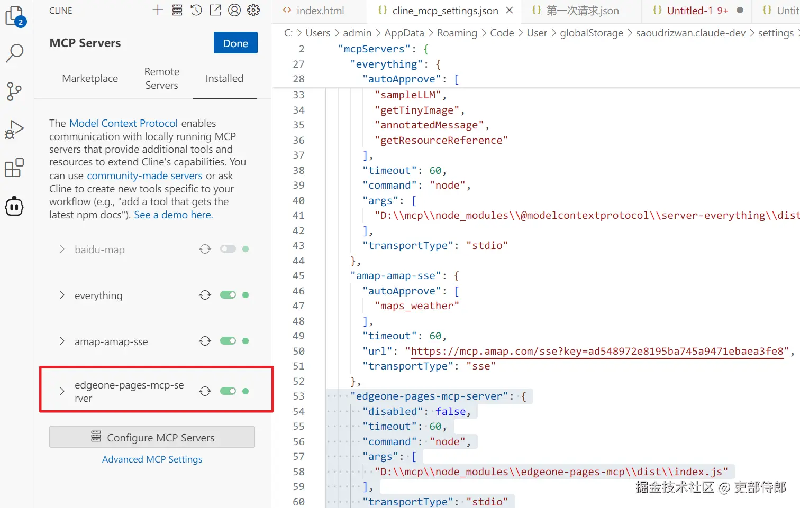Open Cline History clock icon

pos(196,10)
